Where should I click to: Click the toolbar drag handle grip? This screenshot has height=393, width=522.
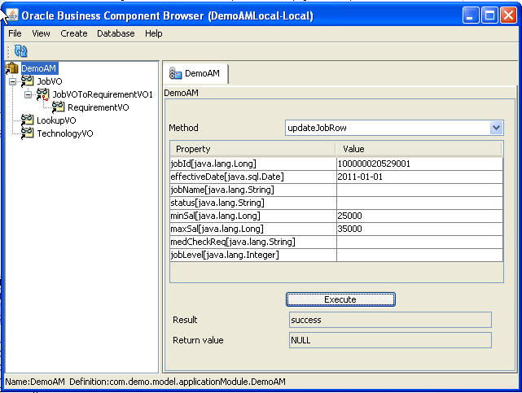pos(8,51)
